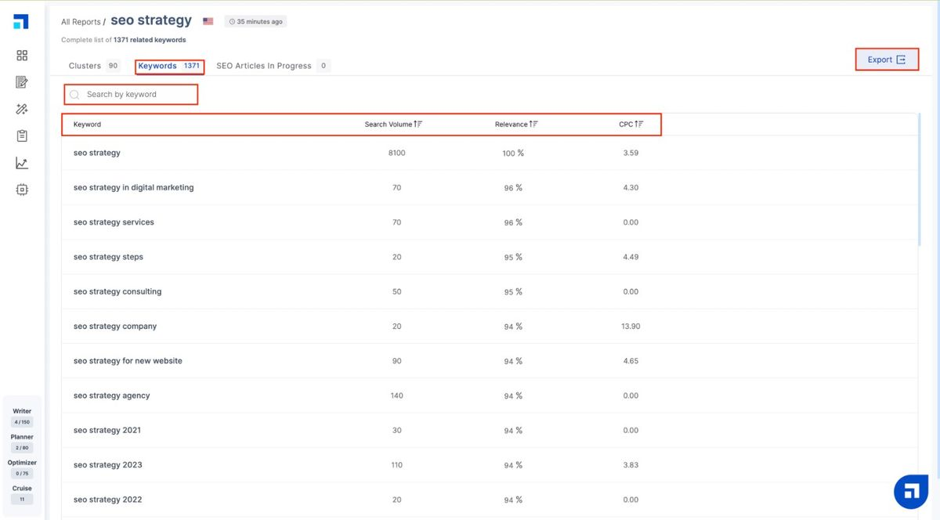Screen dimensions: 940x520
Task: Click CPC value 3.83
Action: tap(631, 465)
